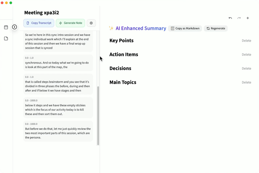Screen dimensions: 259x173
Task: Select transcript segment starting with "But before we do"
Action: [58, 133]
